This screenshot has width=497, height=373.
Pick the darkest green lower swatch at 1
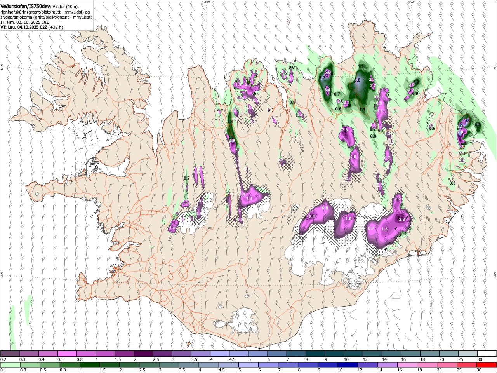click(89, 364)
